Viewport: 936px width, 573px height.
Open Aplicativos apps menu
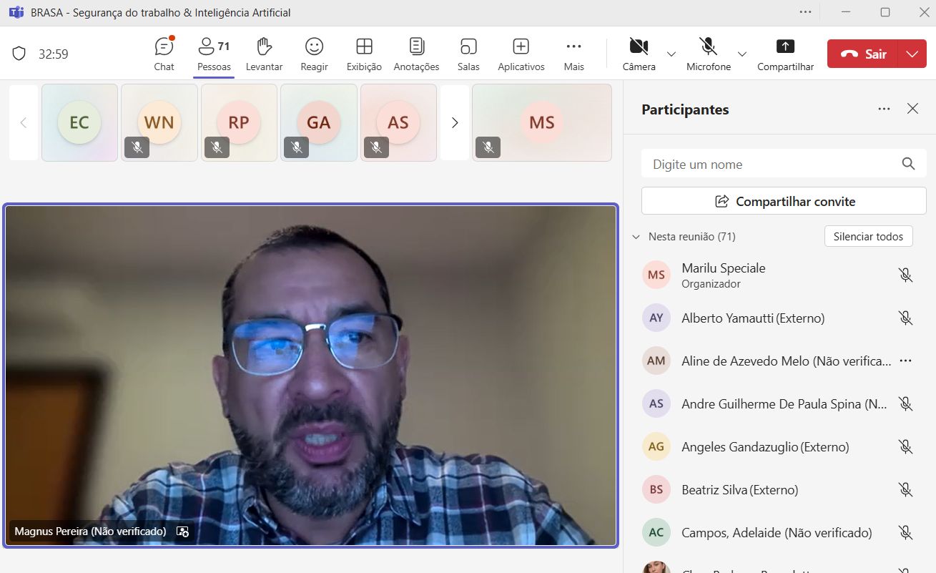521,54
